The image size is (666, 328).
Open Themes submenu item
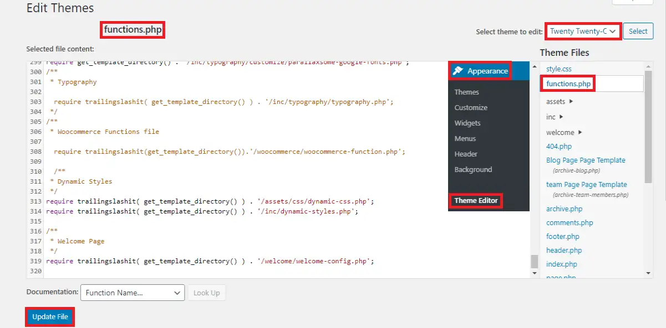466,92
